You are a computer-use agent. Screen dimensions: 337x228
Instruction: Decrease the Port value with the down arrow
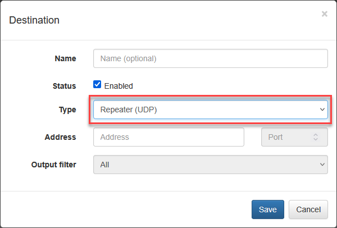(x=316, y=139)
